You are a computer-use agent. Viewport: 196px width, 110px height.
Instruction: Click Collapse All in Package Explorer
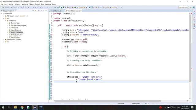(x=33, y=11)
